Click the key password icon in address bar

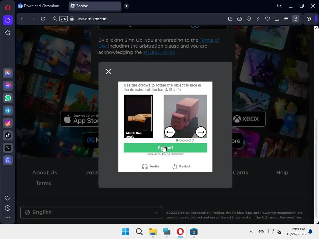point(55,19)
